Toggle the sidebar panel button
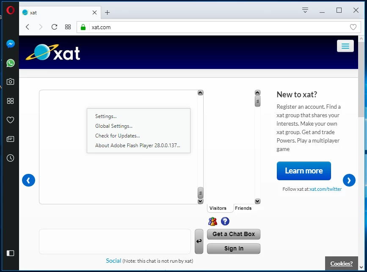 point(10,253)
